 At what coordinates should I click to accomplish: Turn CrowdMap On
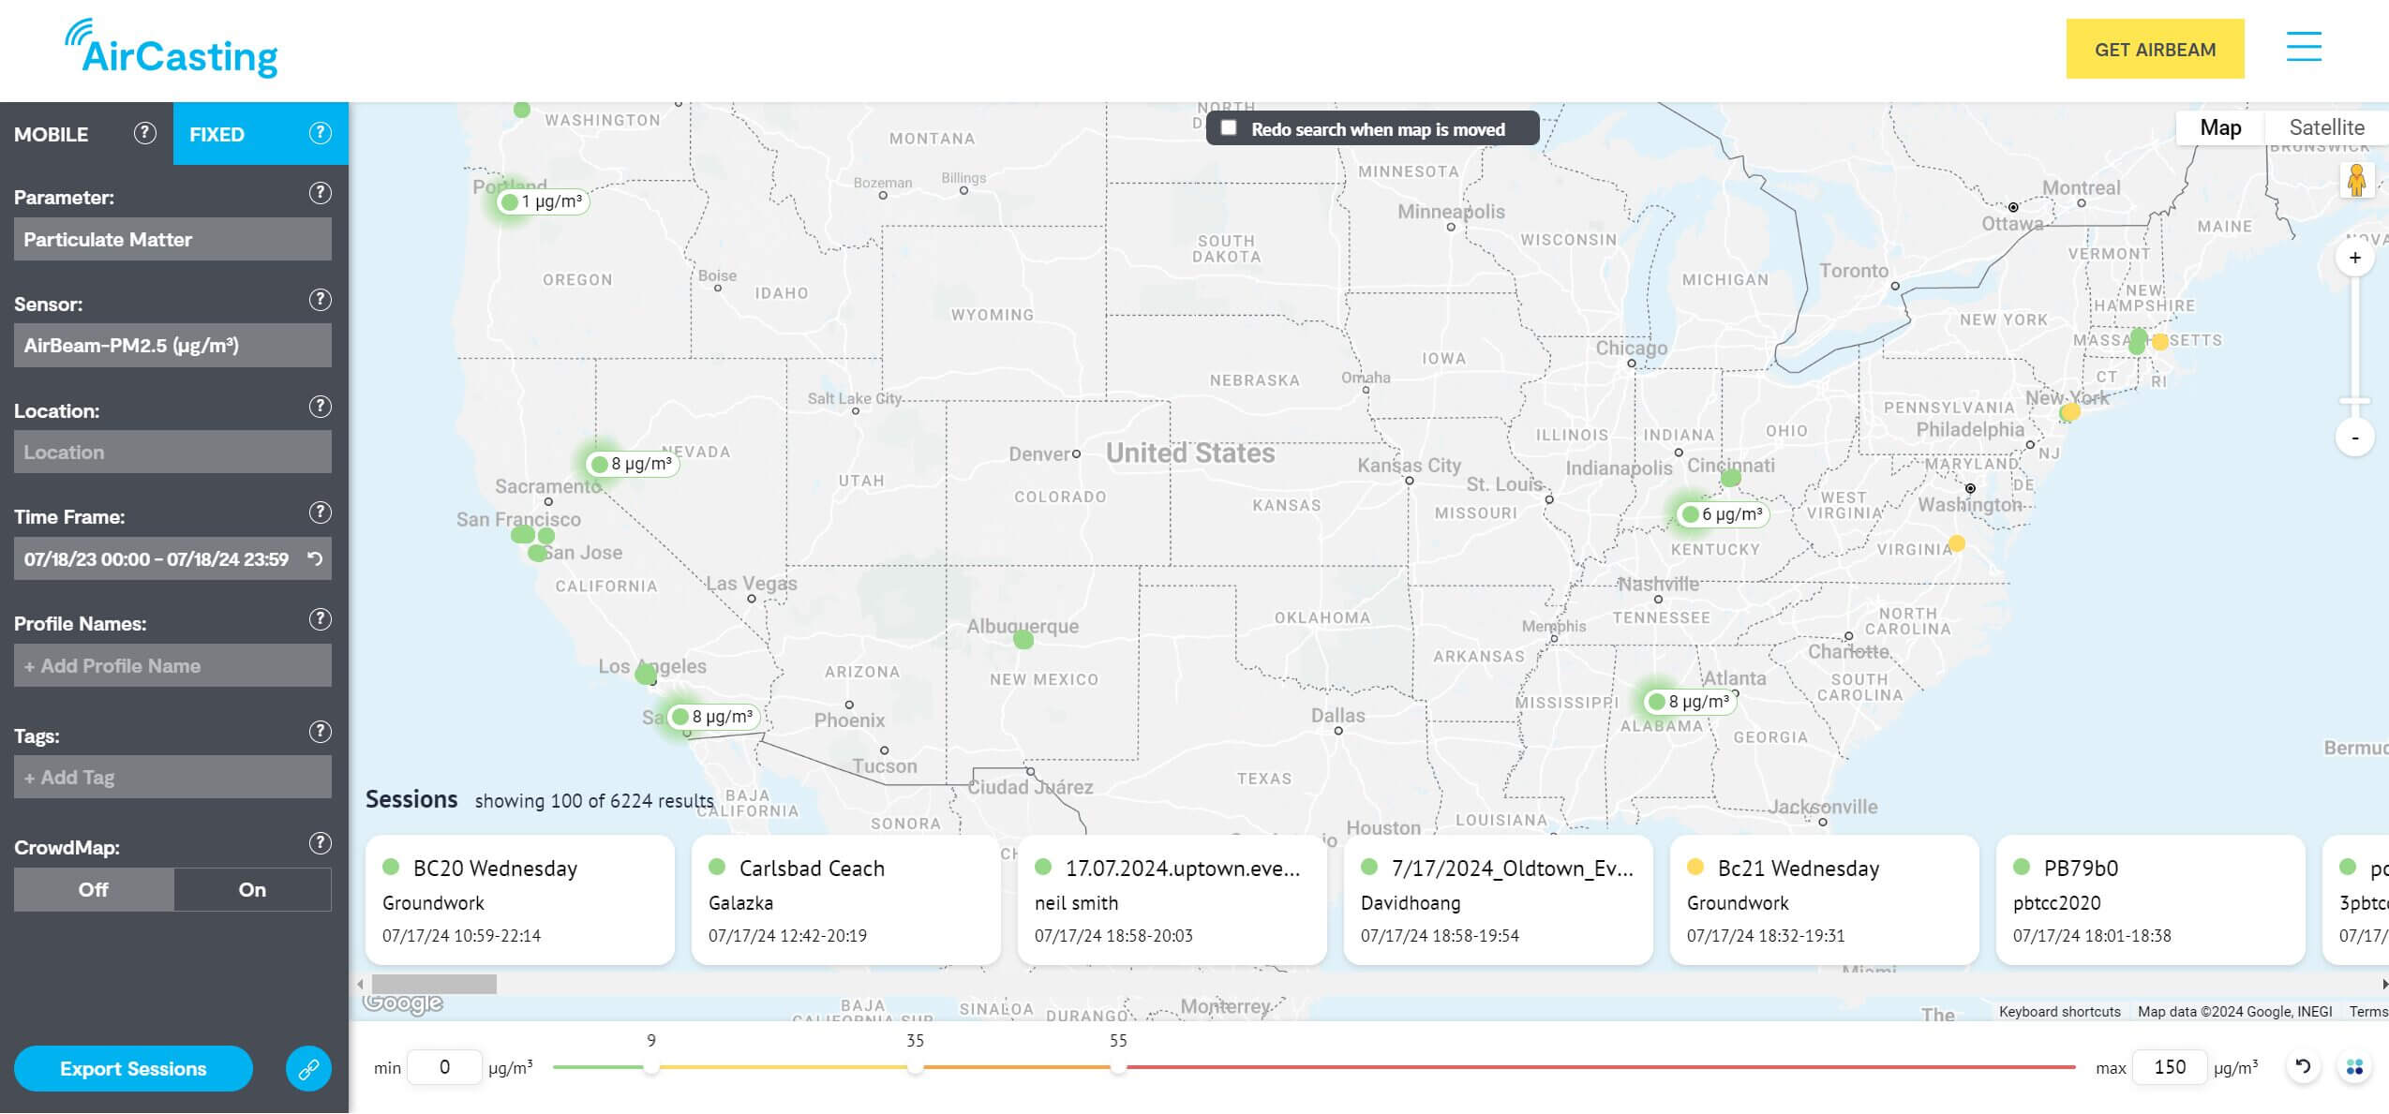tap(252, 890)
